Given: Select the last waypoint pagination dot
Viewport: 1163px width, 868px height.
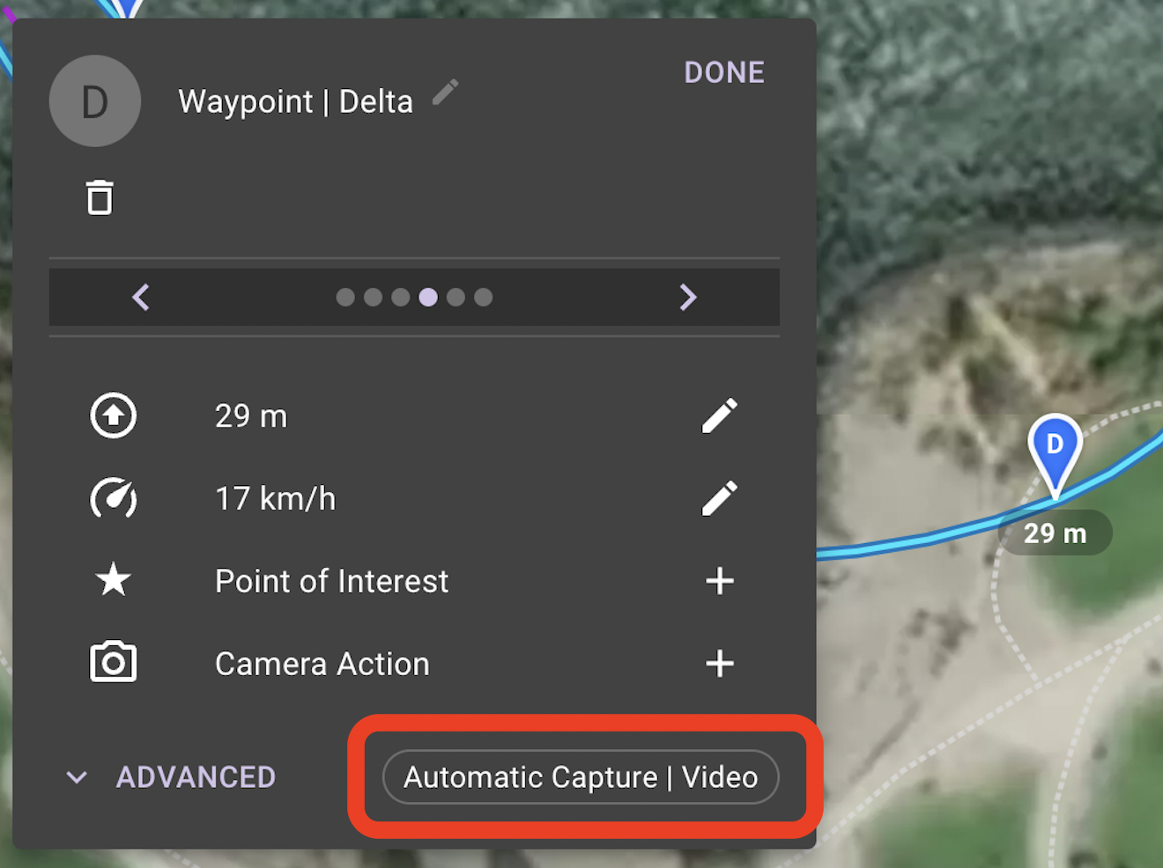Looking at the screenshot, I should [484, 298].
